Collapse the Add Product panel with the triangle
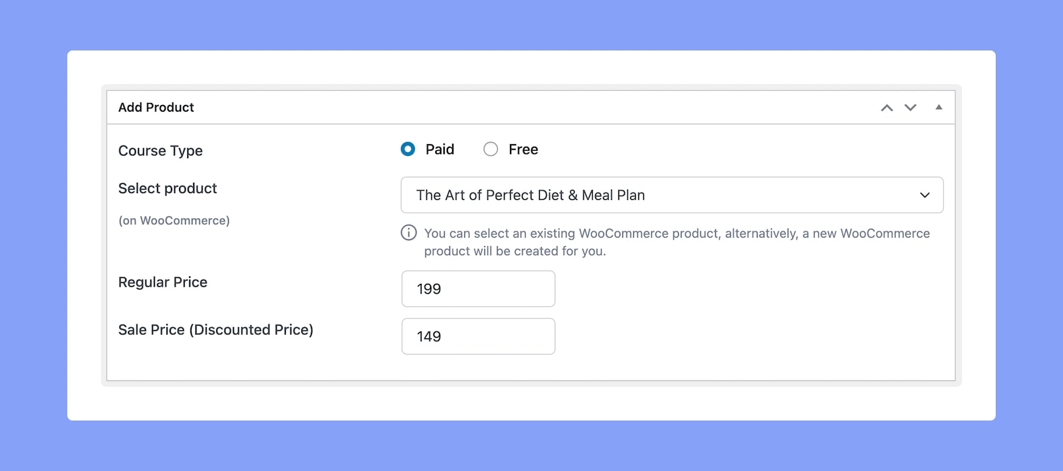The image size is (1063, 471). coord(939,107)
